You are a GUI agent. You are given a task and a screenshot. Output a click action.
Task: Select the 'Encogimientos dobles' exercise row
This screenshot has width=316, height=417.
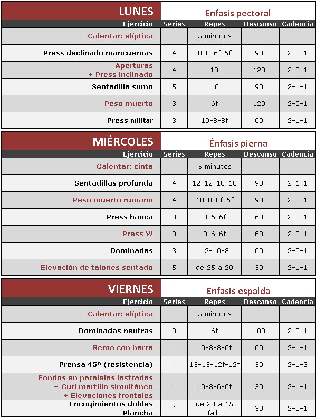(x=158, y=408)
